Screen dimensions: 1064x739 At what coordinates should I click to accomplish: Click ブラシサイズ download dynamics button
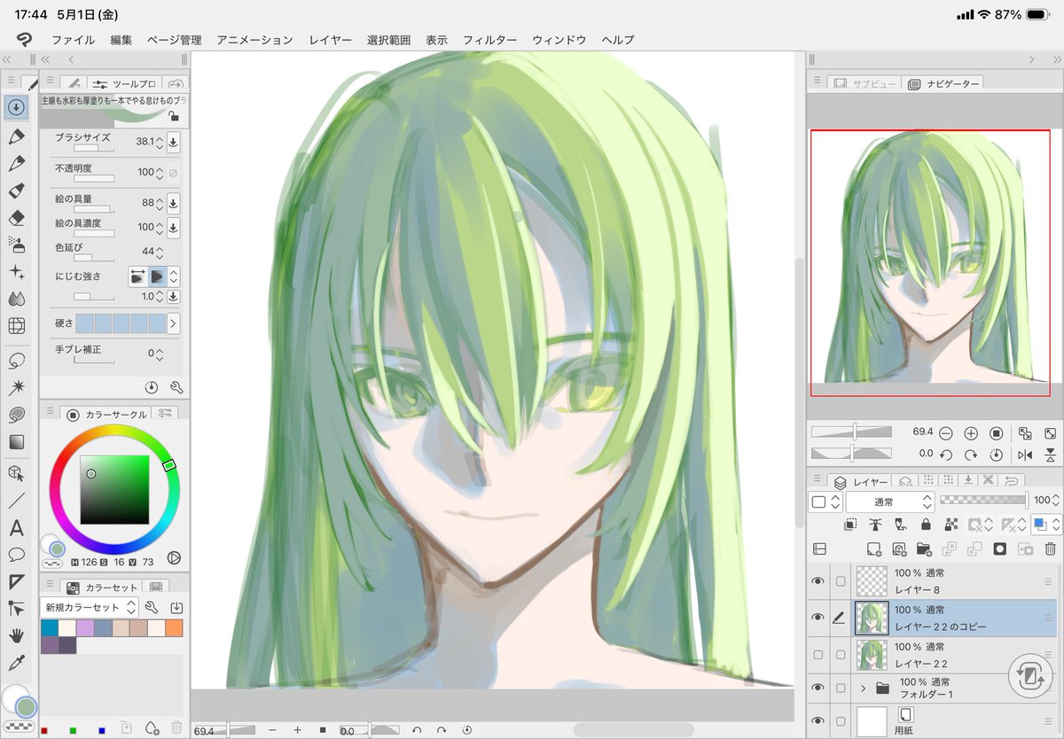pos(174,141)
